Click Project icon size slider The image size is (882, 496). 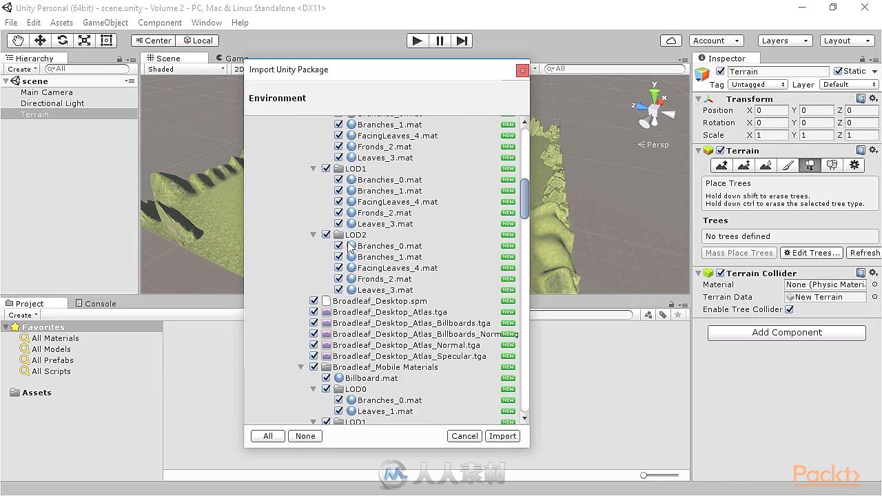(659, 475)
